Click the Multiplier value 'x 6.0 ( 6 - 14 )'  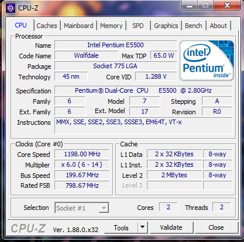[x=82, y=164]
